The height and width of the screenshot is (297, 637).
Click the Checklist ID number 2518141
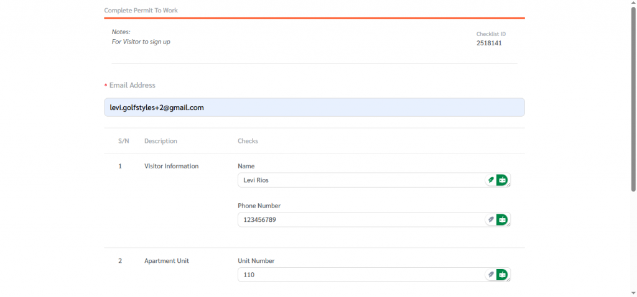(489, 43)
